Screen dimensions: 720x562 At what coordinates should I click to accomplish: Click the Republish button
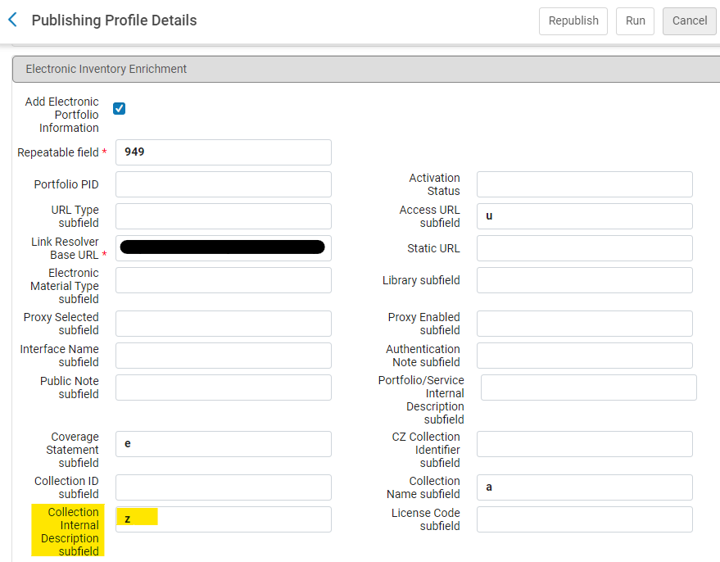pyautogui.click(x=573, y=20)
